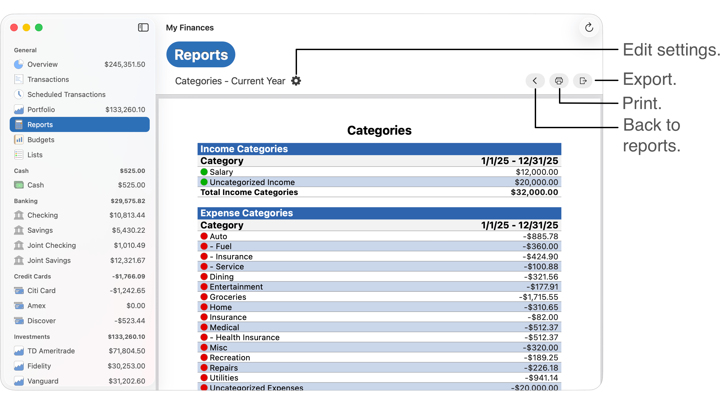
Task: Click the Banking group header
Action: (x=26, y=201)
